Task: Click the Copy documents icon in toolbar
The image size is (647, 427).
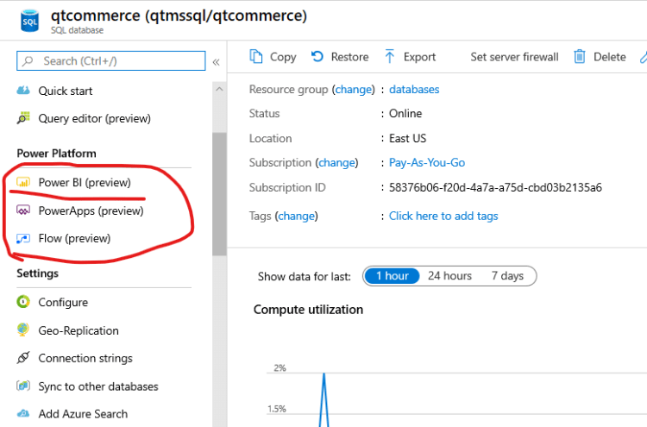Action: tap(256, 57)
